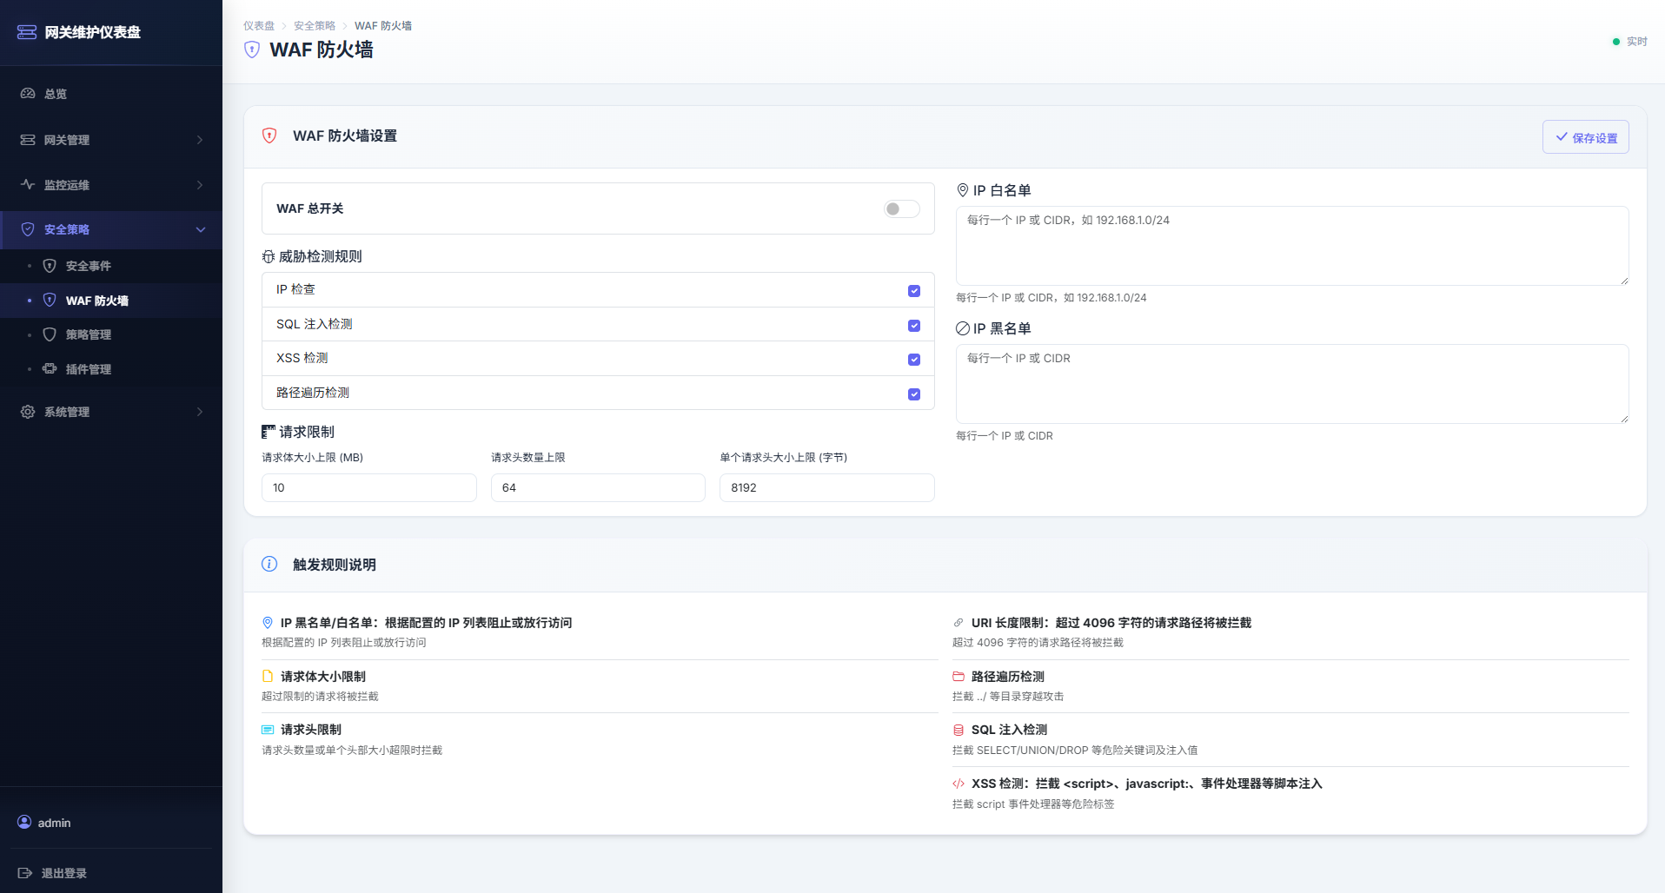
Task: Click the WAF 防火墙 breadcrumb text
Action: point(383,26)
